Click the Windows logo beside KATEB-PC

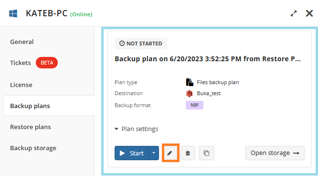tap(13, 13)
